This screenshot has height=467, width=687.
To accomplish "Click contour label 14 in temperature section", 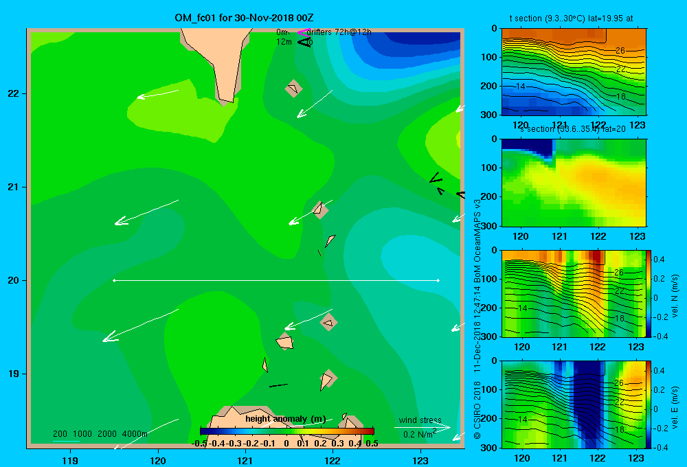I will [520, 87].
